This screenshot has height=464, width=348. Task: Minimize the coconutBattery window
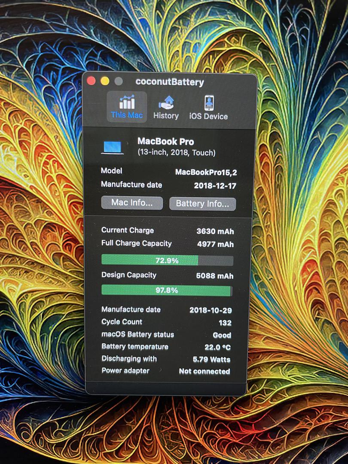[105, 81]
